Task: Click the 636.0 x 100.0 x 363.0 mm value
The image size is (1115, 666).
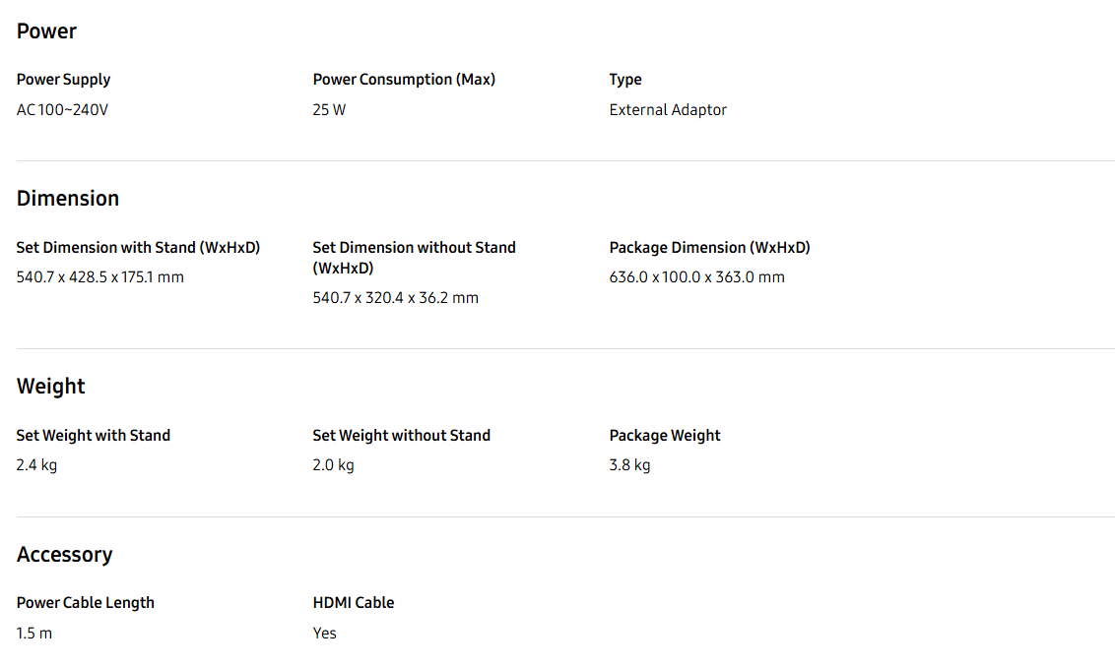Action: (697, 277)
